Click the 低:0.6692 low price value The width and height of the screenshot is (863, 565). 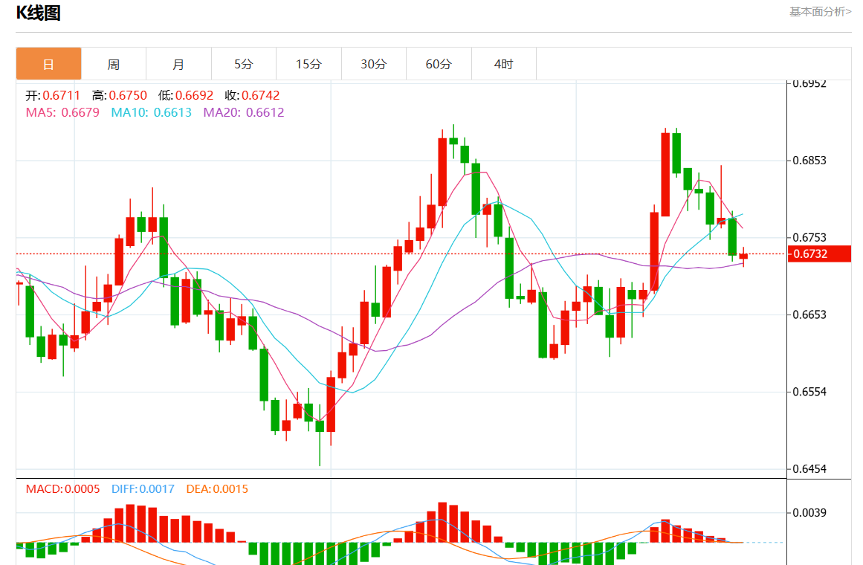pos(186,95)
